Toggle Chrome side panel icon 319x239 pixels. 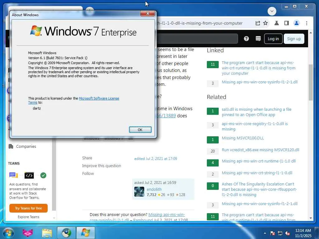point(287,23)
